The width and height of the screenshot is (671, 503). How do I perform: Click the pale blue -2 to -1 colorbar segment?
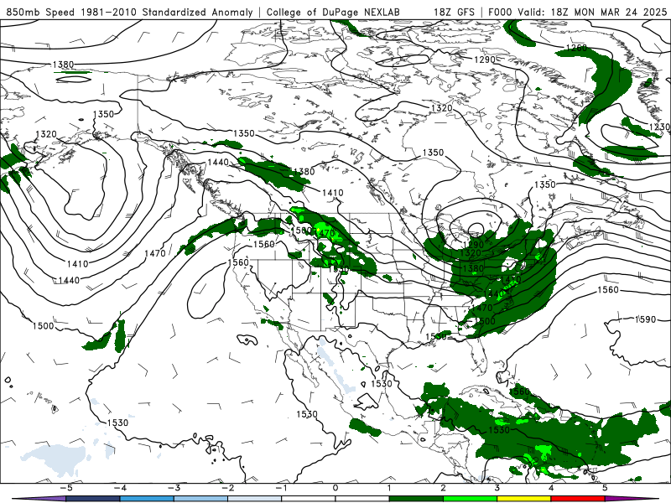click(255, 499)
